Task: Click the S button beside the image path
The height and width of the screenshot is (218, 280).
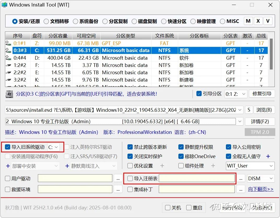Action: click(x=249, y=110)
